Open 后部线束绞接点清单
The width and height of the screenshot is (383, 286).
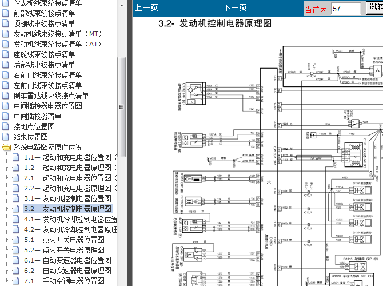[44, 65]
